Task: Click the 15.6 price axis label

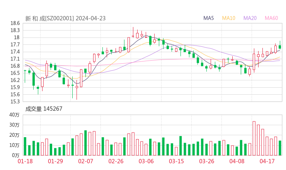Action: [15, 94]
